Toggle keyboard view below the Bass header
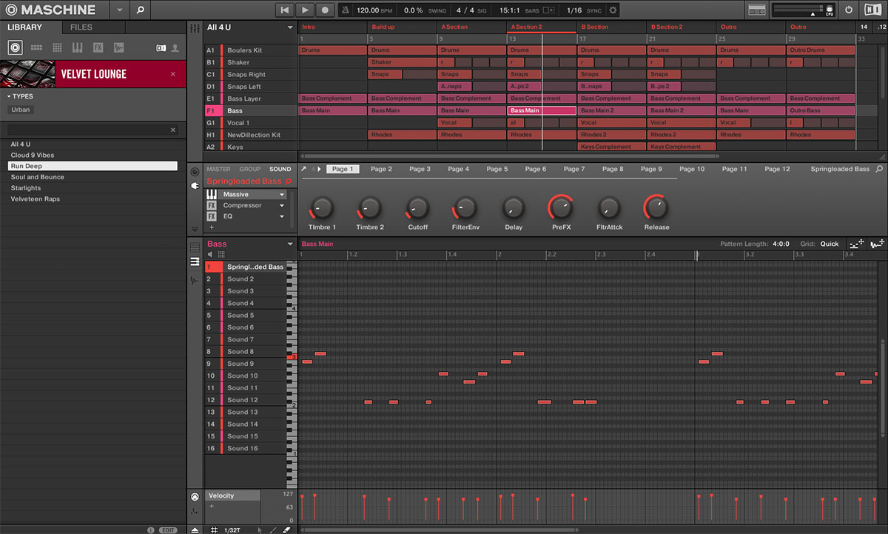This screenshot has width=888, height=534. pos(194,262)
